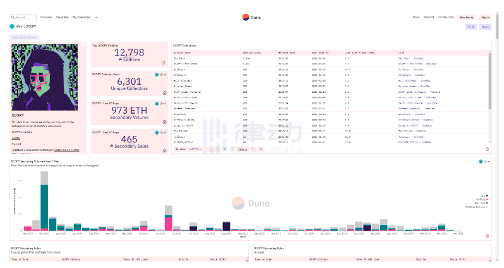Click the Share button
The width and height of the screenshot is (504, 268).
click(485, 27)
